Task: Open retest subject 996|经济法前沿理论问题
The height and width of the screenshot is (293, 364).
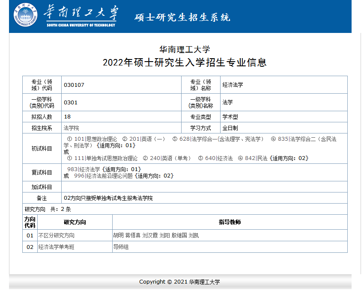Action: click(103, 176)
